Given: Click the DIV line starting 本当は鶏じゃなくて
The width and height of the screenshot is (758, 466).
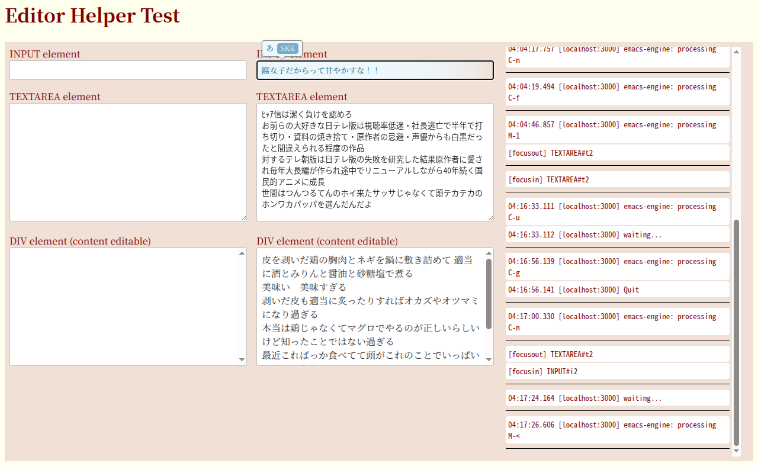Looking at the screenshot, I should (x=371, y=328).
